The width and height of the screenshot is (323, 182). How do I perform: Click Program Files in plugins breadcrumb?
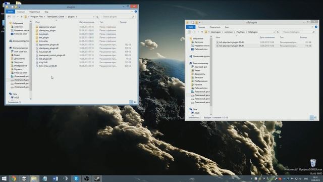coord(37,17)
